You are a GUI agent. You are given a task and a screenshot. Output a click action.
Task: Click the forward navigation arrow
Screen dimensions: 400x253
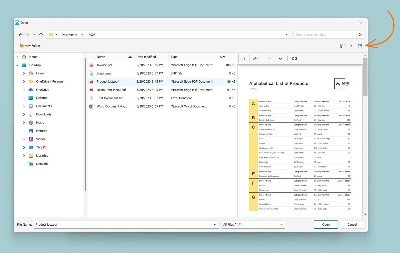point(27,35)
